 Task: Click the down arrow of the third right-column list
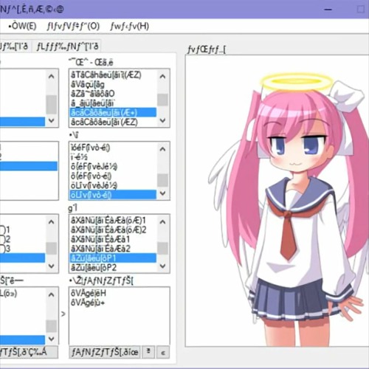162,266
